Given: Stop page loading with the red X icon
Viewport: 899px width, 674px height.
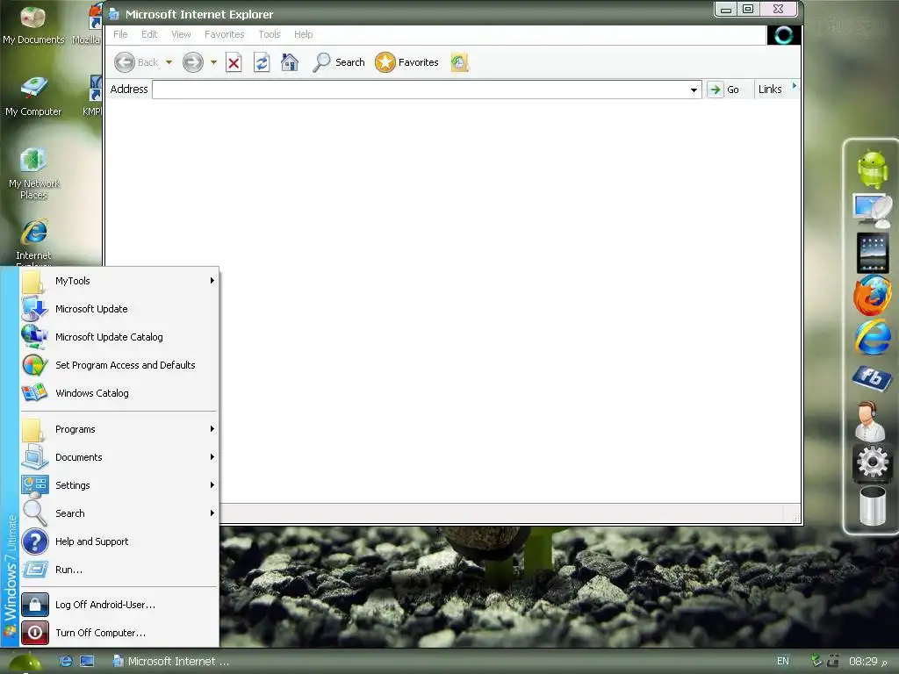Looking at the screenshot, I should pos(234,62).
